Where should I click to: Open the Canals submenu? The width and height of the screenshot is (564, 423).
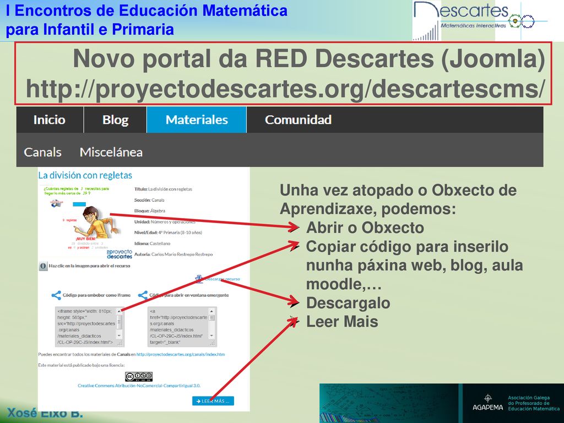point(42,152)
